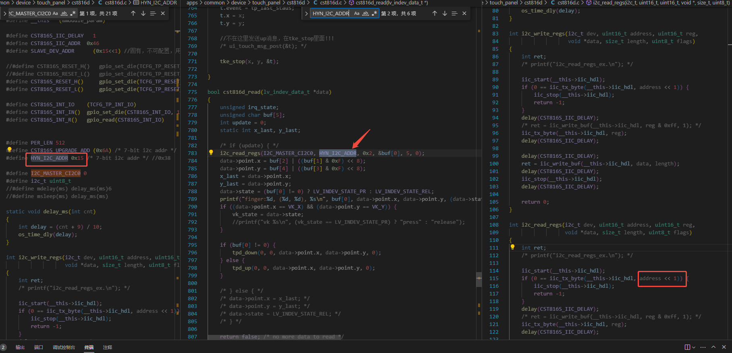Screen dimensions: 732x353
Task: Close the bottom panel
Action: (x=724, y=347)
